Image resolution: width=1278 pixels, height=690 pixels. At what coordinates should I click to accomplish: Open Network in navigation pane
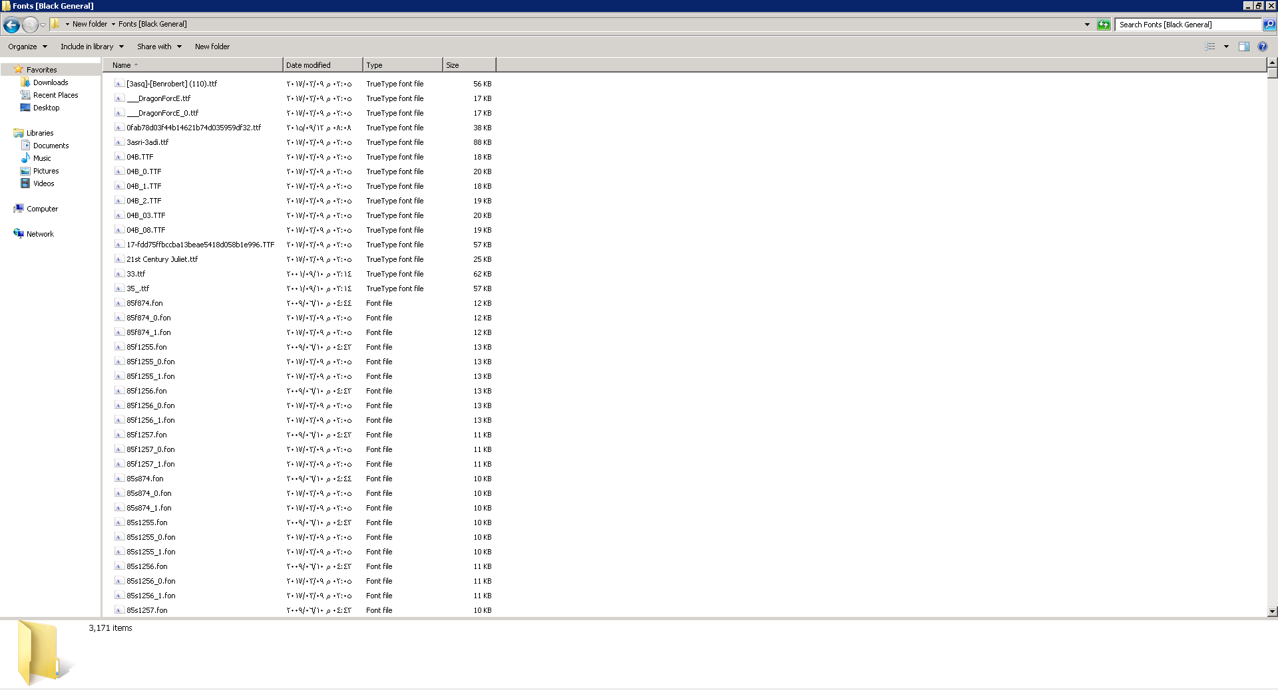(x=40, y=234)
